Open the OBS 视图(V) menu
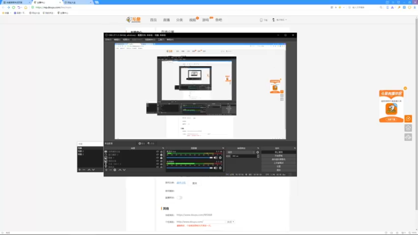Image resolution: width=418 pixels, height=235 pixels. point(126,40)
